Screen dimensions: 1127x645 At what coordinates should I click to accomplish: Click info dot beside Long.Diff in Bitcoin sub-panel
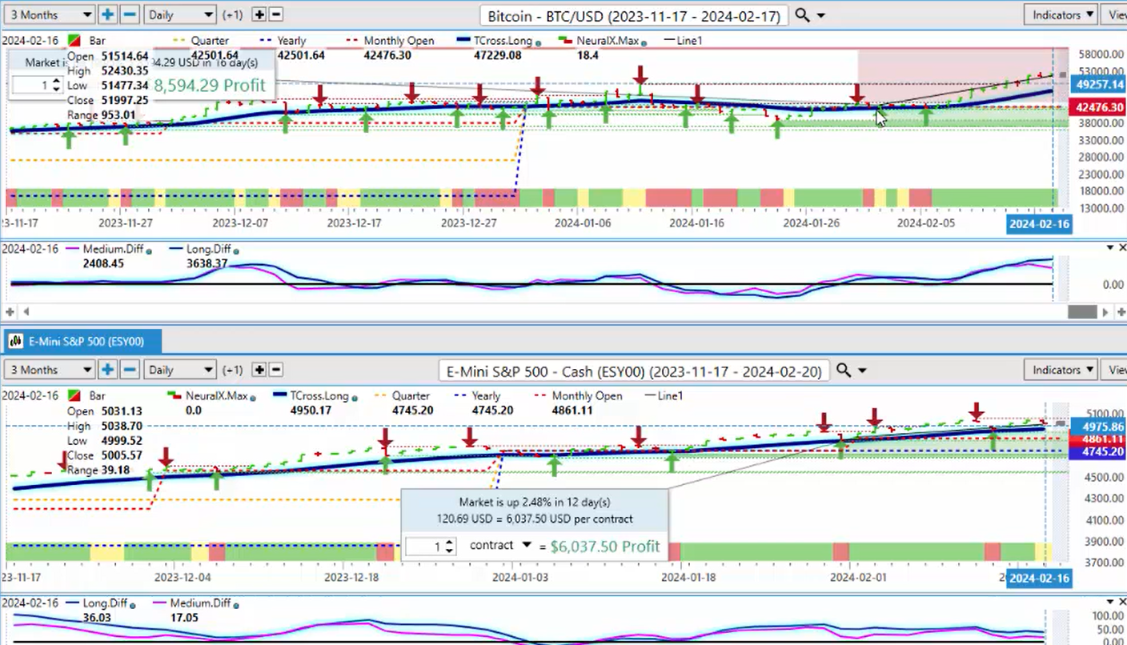[235, 251]
